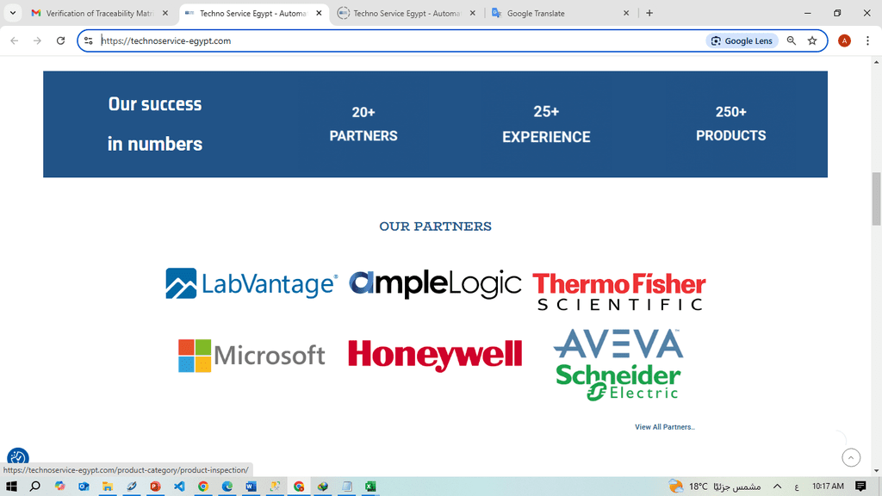Screen dimensions: 882x496
Task: Click the browser forward arrow
Action: pyautogui.click(x=37, y=40)
